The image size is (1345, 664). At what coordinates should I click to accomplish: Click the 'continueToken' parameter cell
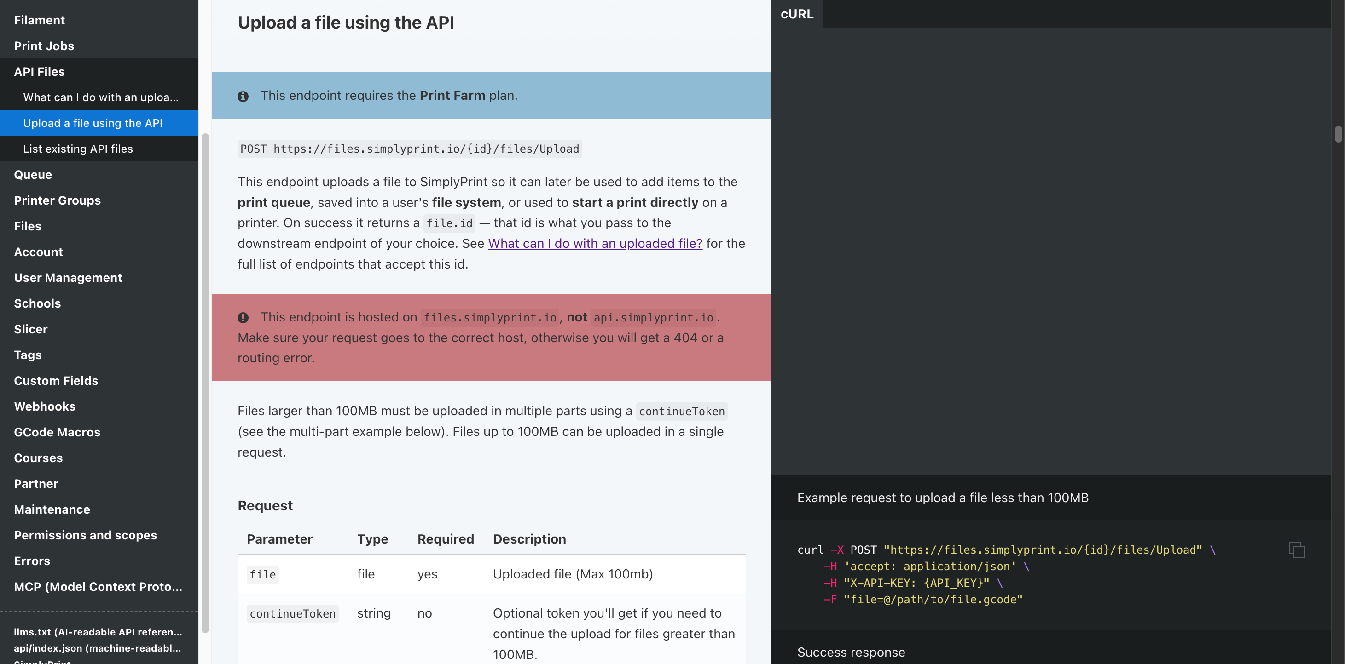point(292,613)
